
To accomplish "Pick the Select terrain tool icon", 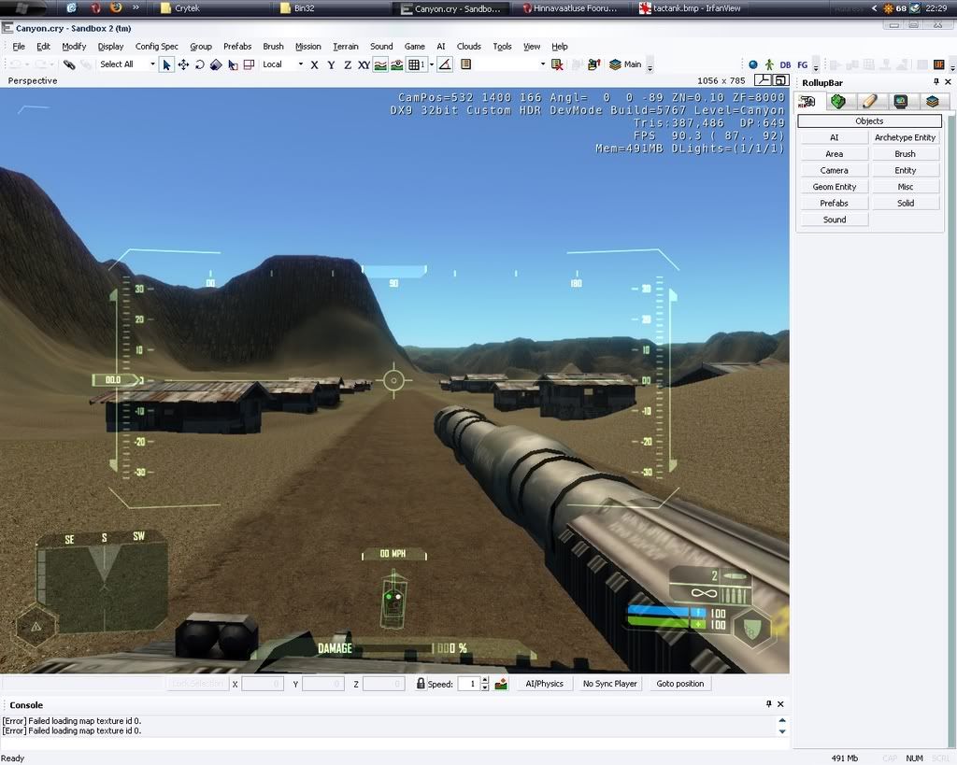I will [x=233, y=64].
